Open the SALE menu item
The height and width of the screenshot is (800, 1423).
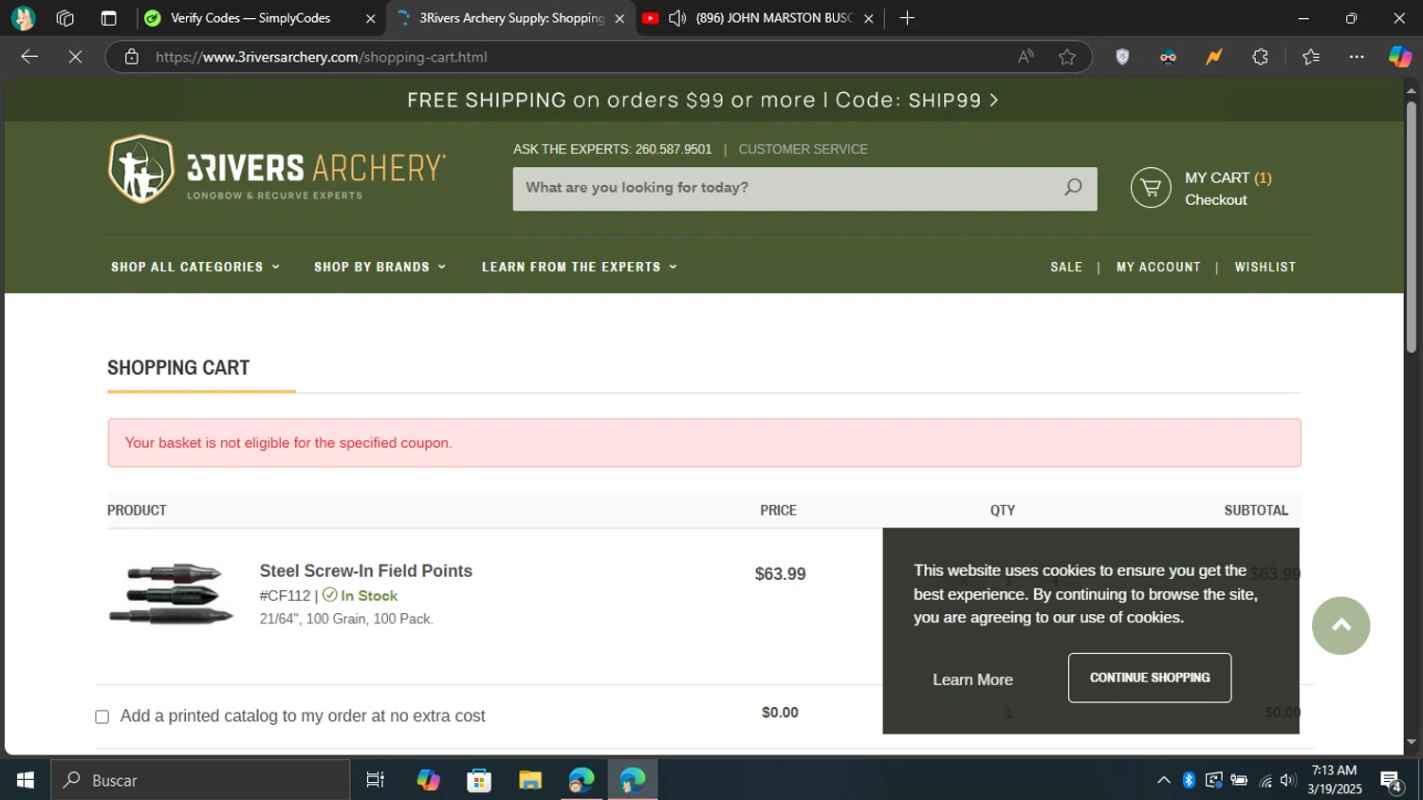coord(1066,267)
